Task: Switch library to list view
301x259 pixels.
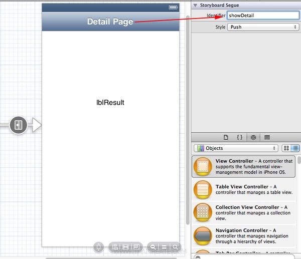Action: [295, 148]
